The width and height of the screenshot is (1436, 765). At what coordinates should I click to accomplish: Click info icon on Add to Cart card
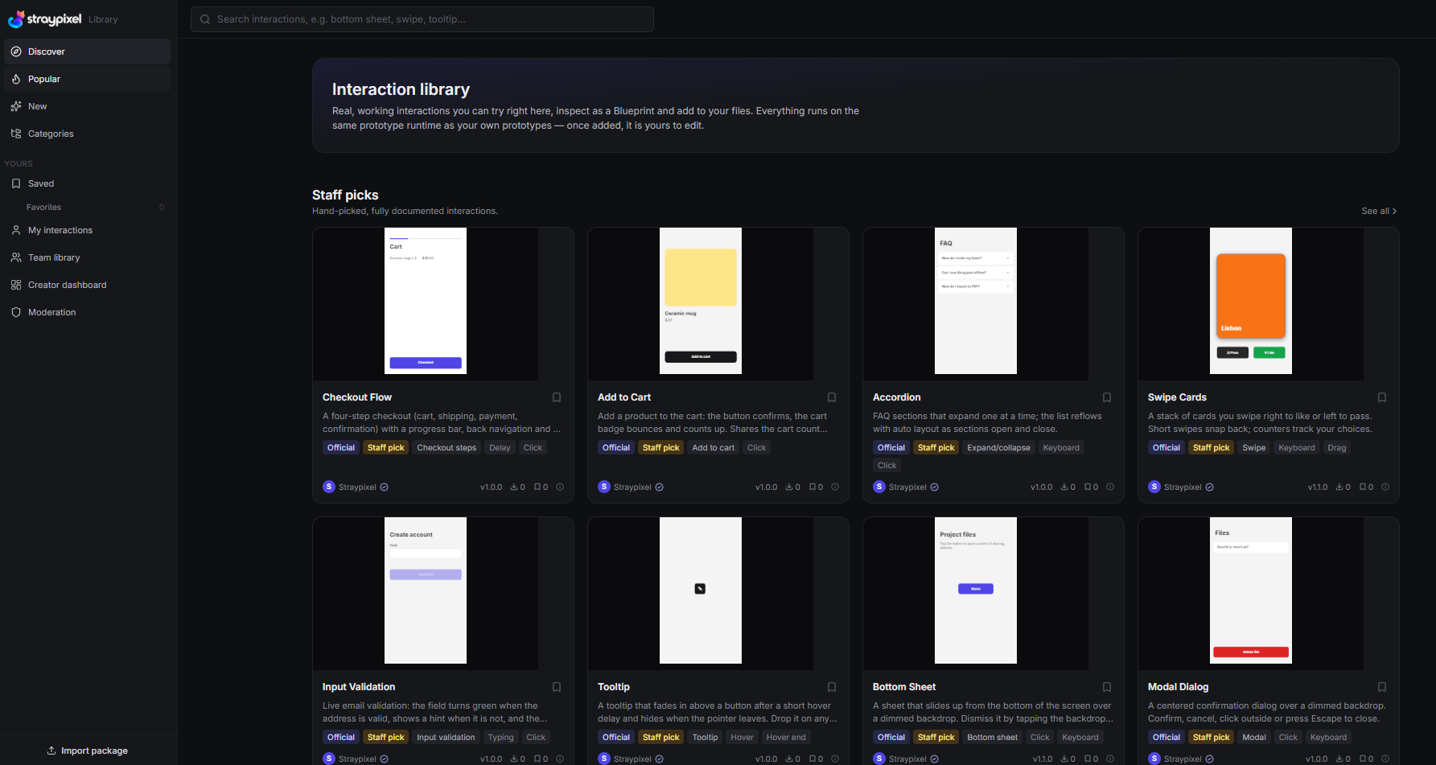pos(835,487)
